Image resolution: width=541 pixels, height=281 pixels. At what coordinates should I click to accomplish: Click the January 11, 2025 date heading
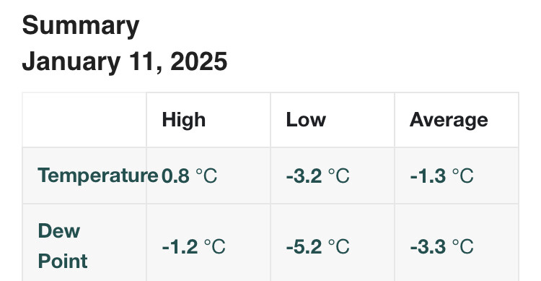pyautogui.click(x=125, y=62)
